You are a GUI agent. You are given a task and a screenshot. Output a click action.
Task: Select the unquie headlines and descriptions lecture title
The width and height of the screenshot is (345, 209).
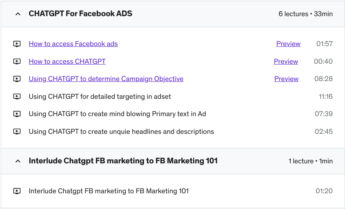[x=121, y=131]
